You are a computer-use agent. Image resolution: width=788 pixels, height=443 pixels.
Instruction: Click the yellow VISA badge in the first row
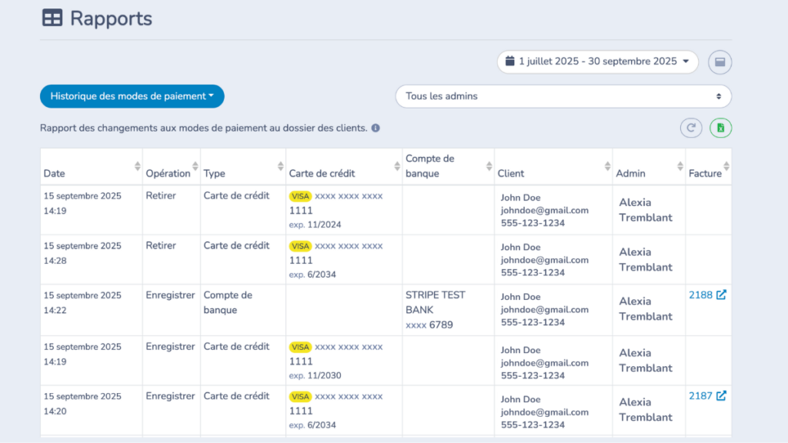[300, 195]
